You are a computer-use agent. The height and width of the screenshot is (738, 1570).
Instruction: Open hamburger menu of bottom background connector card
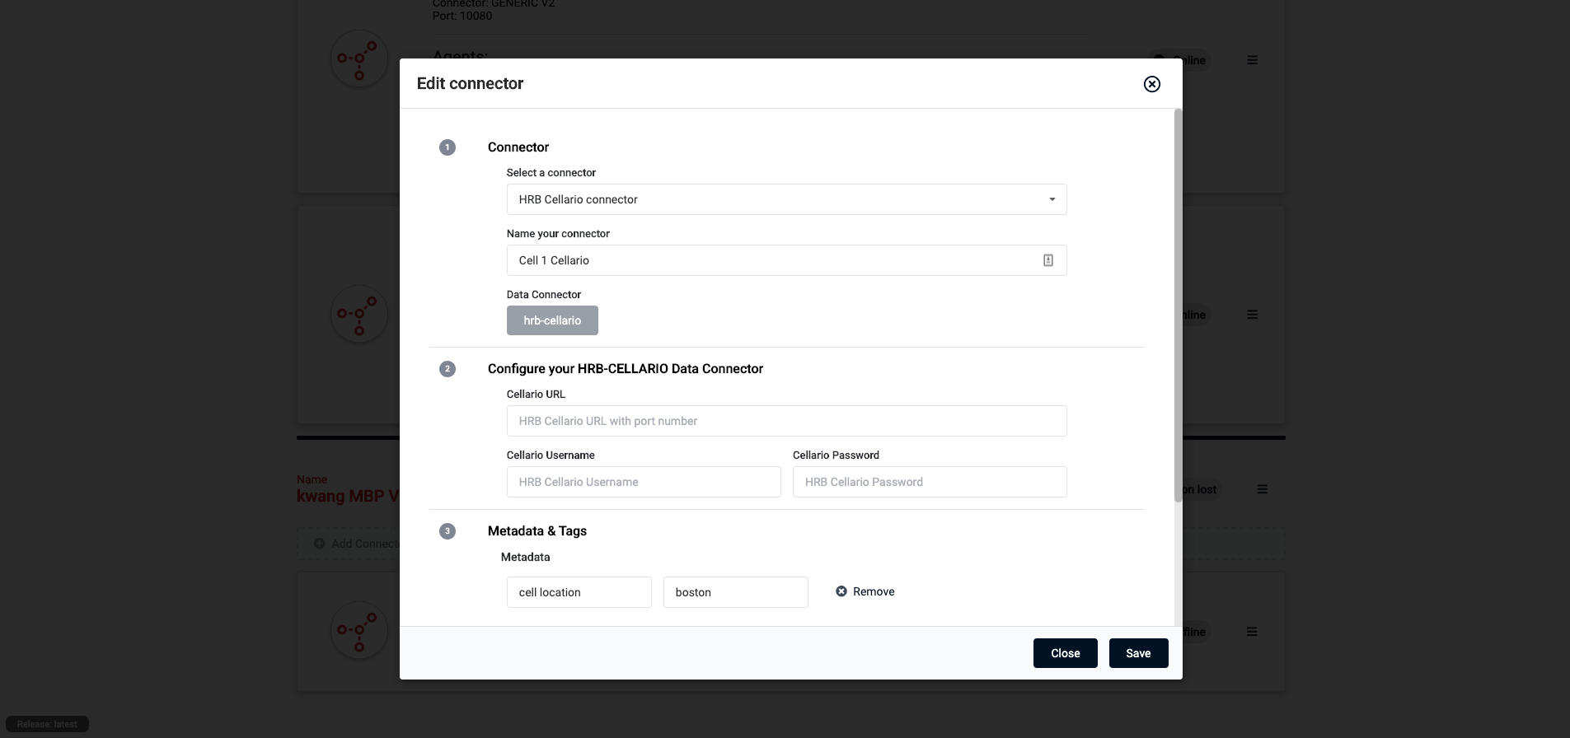1252,632
